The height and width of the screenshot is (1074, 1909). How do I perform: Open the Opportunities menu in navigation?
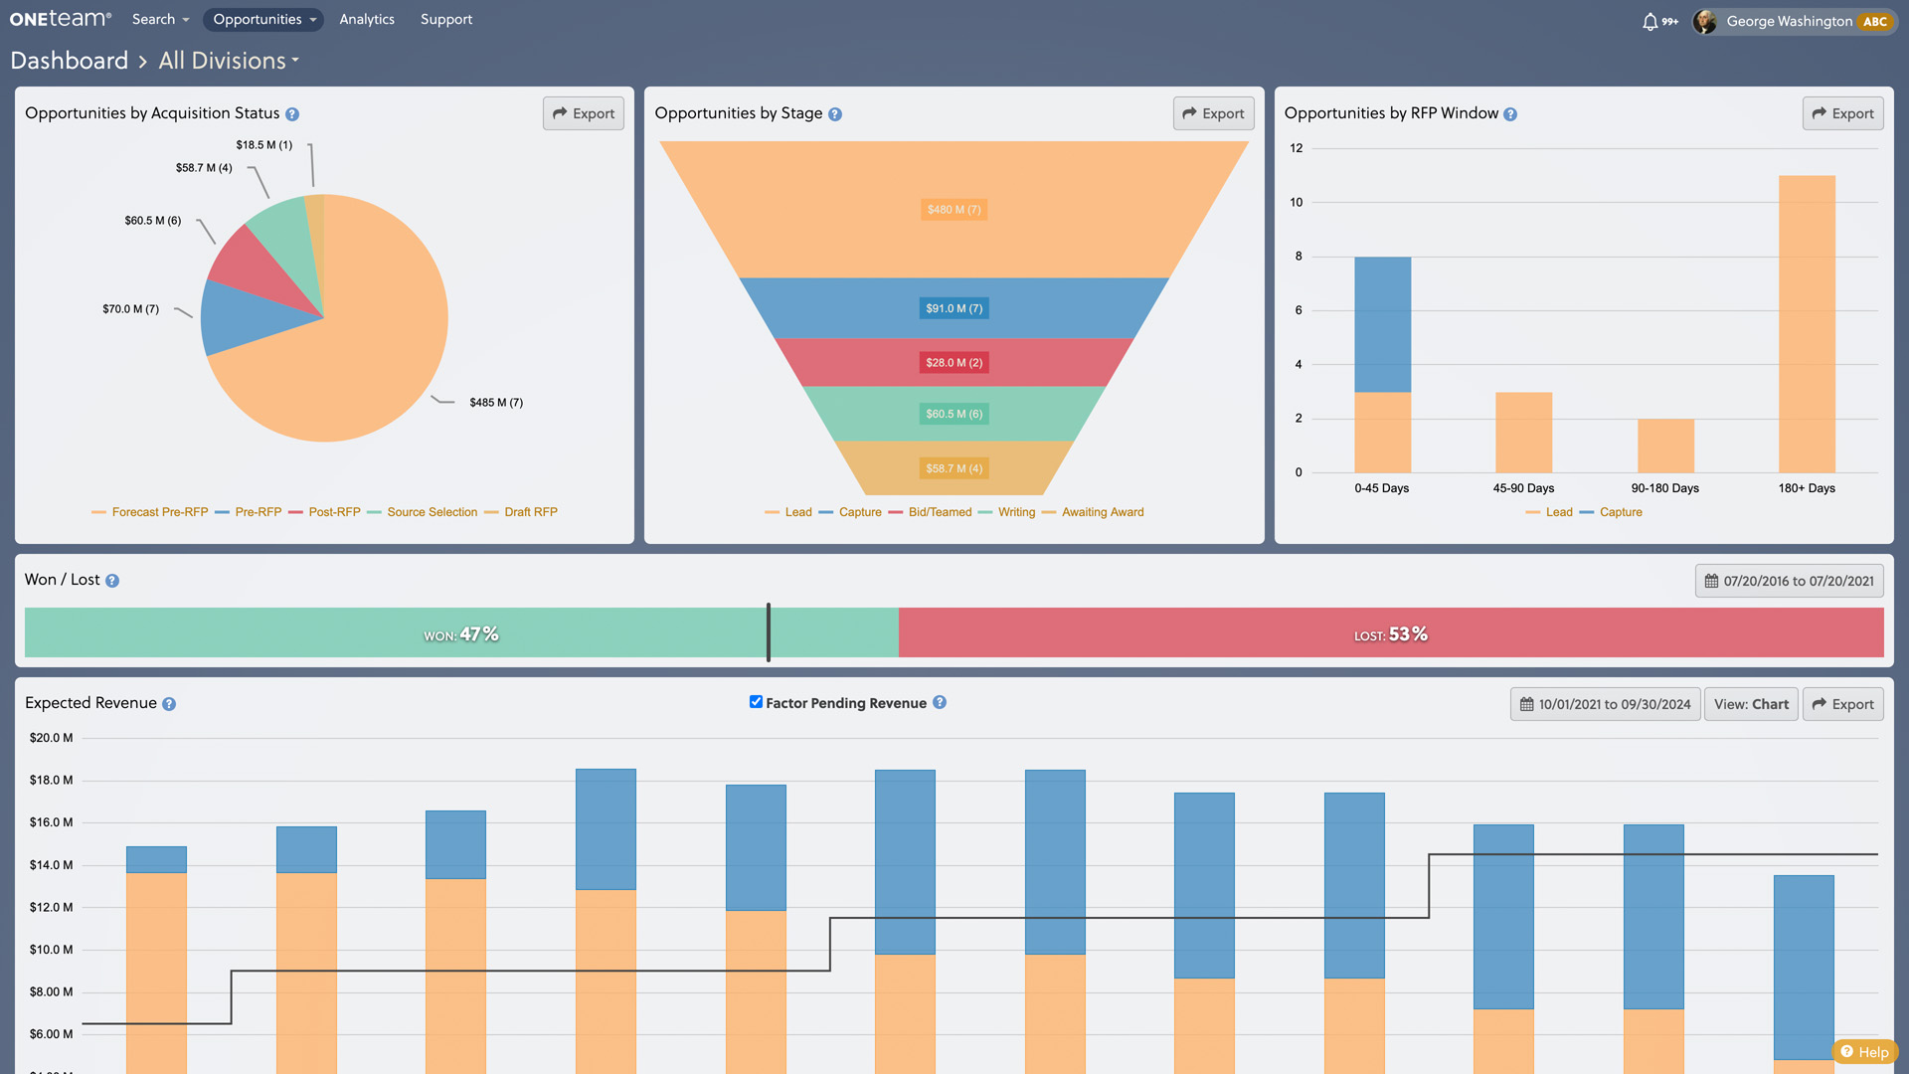262,18
